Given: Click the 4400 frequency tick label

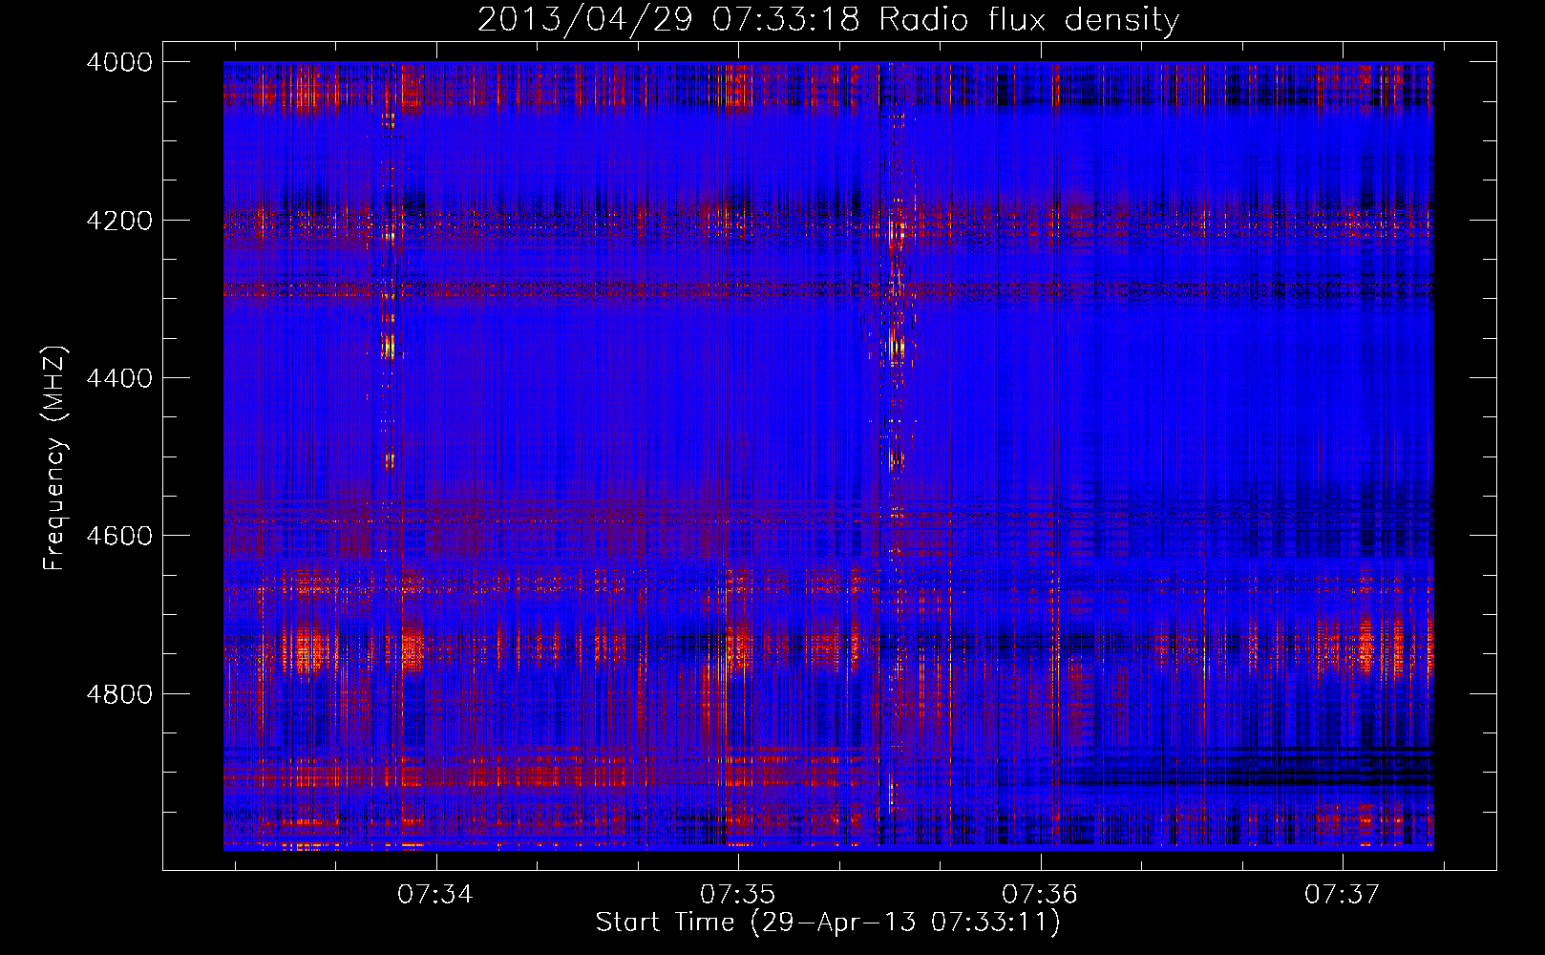Looking at the screenshot, I should point(119,378).
